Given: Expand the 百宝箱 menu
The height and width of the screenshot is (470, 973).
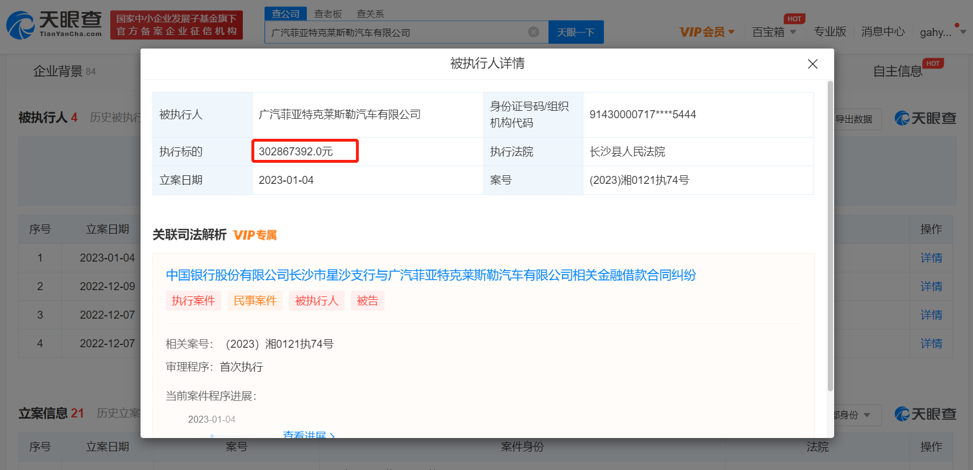Looking at the screenshot, I should coord(774,32).
